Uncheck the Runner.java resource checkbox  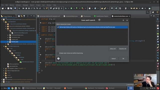58,27
